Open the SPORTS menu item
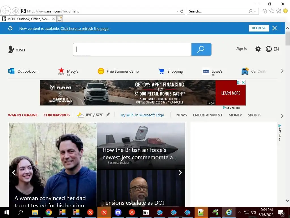This screenshot has width=290, height=218. click(x=255, y=115)
